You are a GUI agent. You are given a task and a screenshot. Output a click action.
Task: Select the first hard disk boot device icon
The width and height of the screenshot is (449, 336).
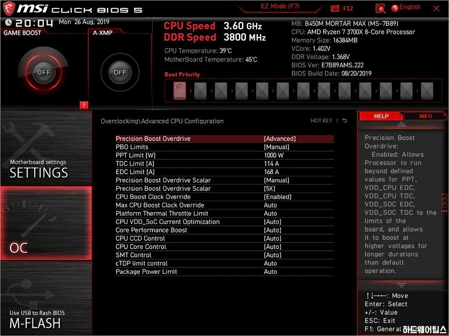click(x=179, y=91)
